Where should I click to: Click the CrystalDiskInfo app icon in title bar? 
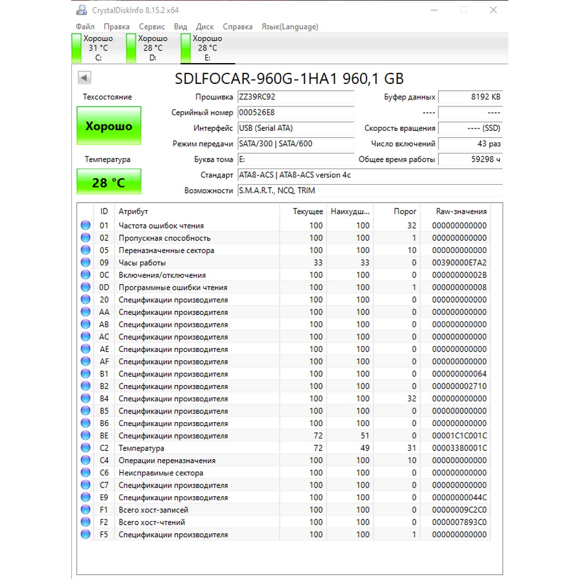(81, 10)
